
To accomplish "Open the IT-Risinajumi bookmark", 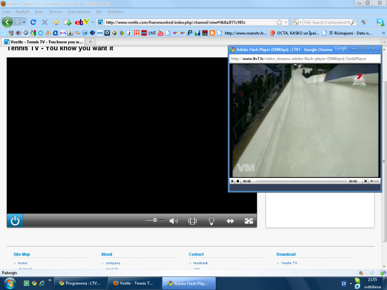I will [x=347, y=33].
